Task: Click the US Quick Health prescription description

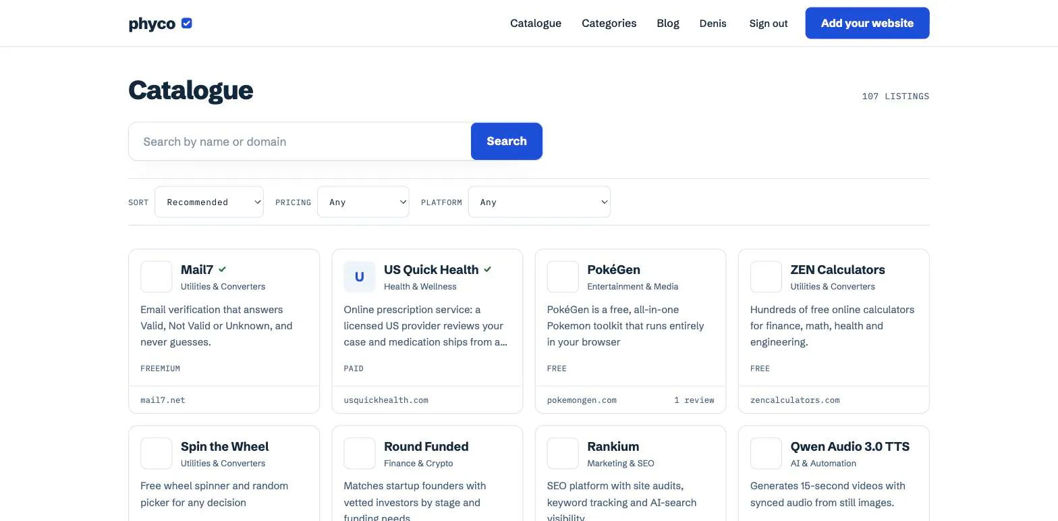Action: point(426,326)
